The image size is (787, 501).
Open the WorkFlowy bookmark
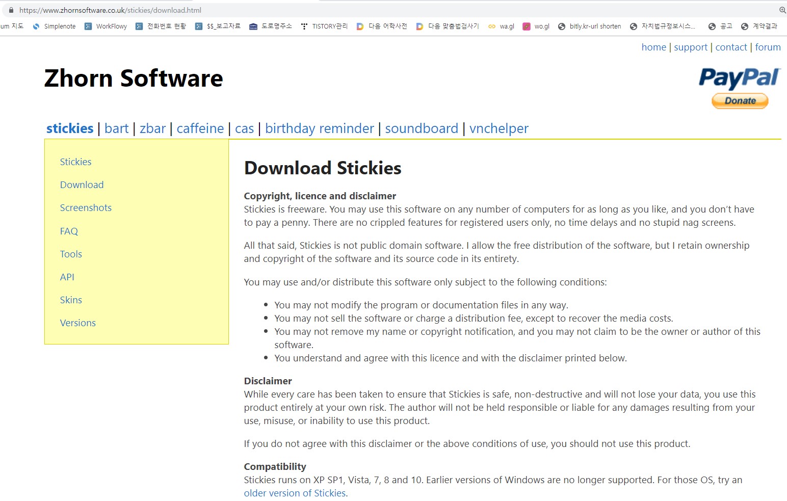pyautogui.click(x=106, y=27)
